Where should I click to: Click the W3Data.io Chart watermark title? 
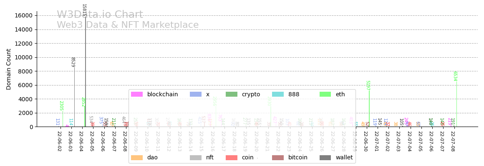100,15
